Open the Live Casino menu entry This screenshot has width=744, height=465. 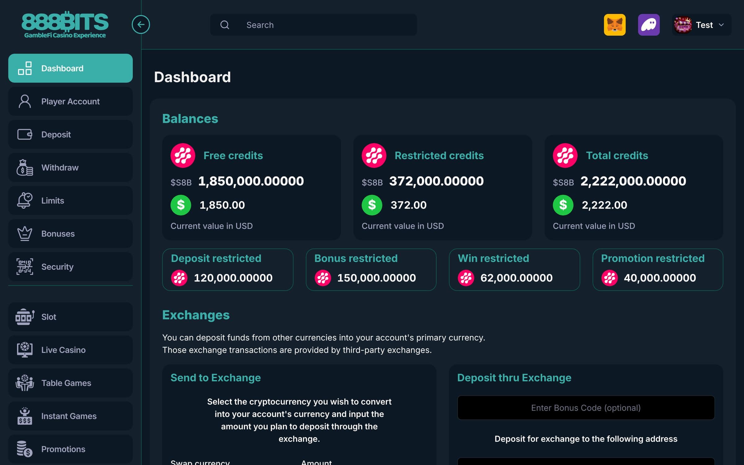tap(70, 350)
